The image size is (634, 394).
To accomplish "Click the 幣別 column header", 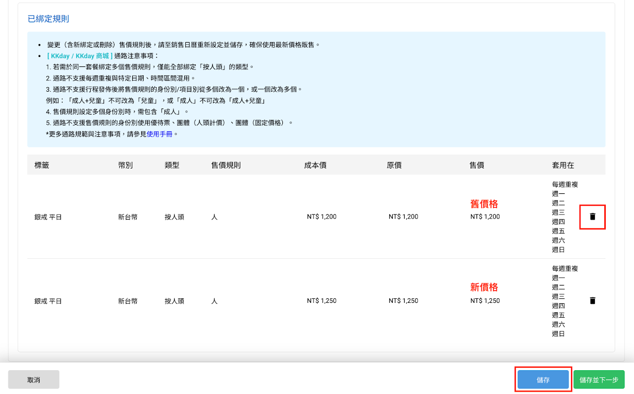I will click(125, 165).
